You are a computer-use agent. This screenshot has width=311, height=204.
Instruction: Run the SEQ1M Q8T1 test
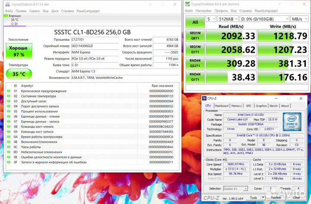point(195,36)
